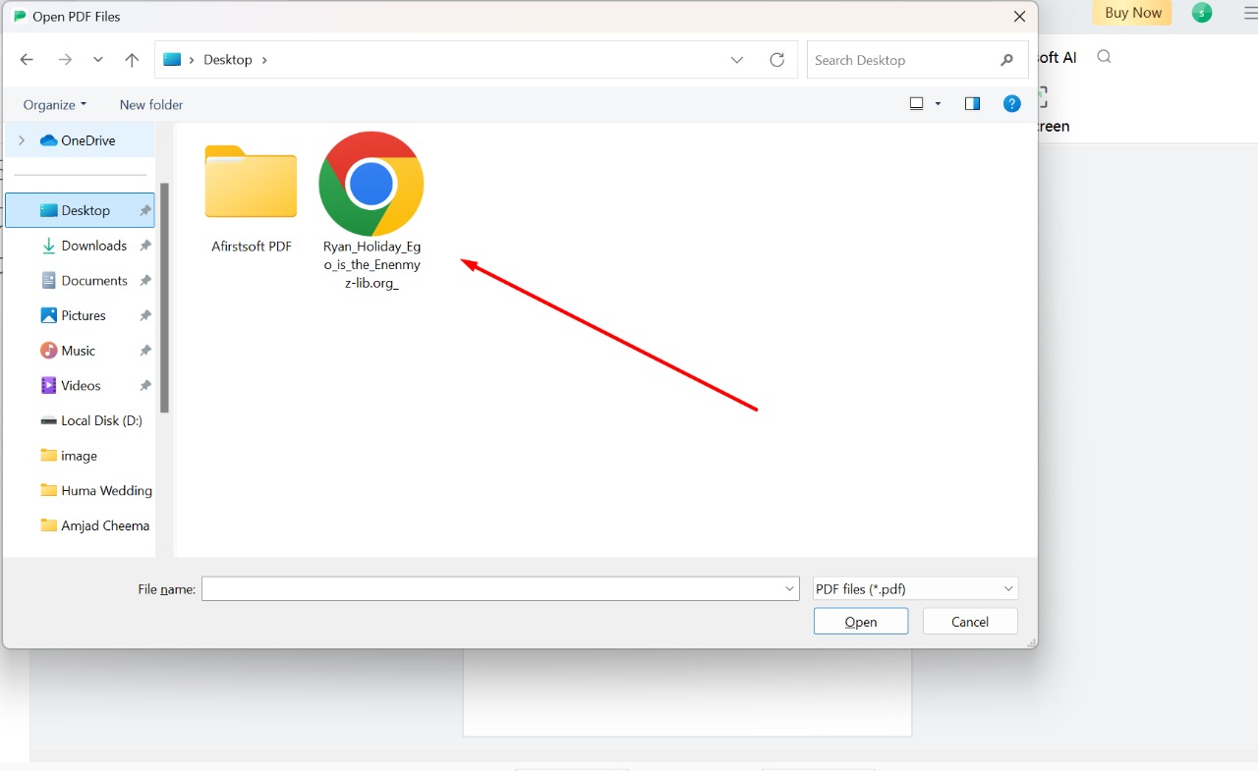Image resolution: width=1258 pixels, height=771 pixels.
Task: Click the pin icon next to Pictures
Action: (x=145, y=315)
